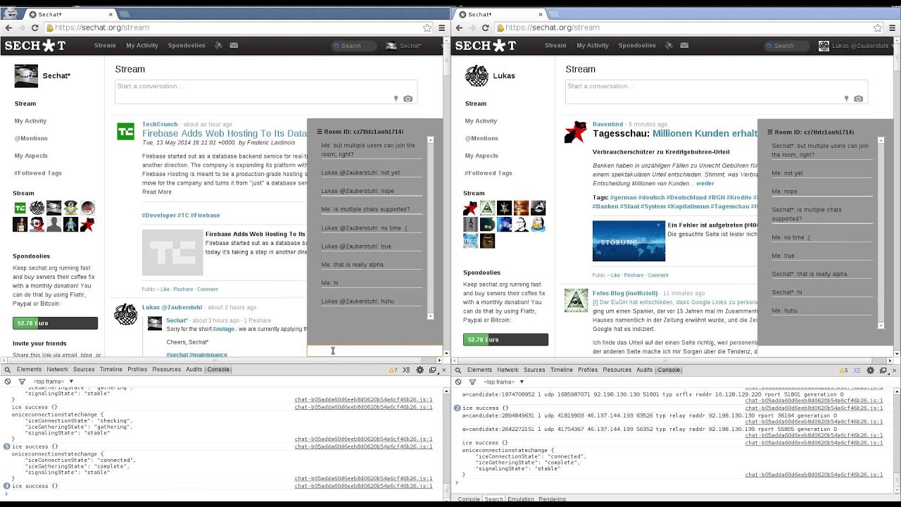Open Chrome menu in right browser window
This screenshot has height=507, width=901.
tap(893, 27)
